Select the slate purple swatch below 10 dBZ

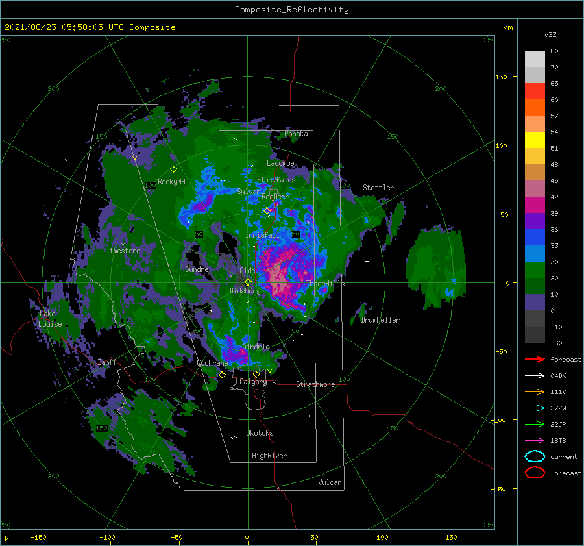535,302
